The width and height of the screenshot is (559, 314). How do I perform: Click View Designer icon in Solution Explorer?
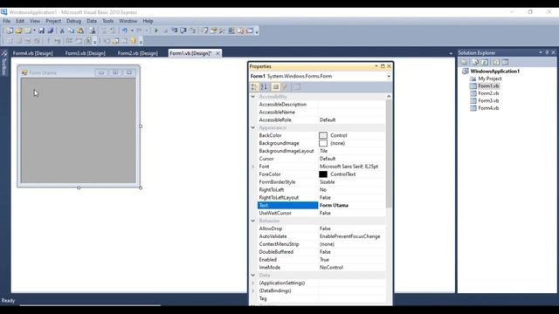[505, 62]
